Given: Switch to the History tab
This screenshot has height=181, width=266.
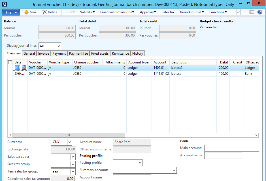Looking at the screenshot, I should point(137,53).
